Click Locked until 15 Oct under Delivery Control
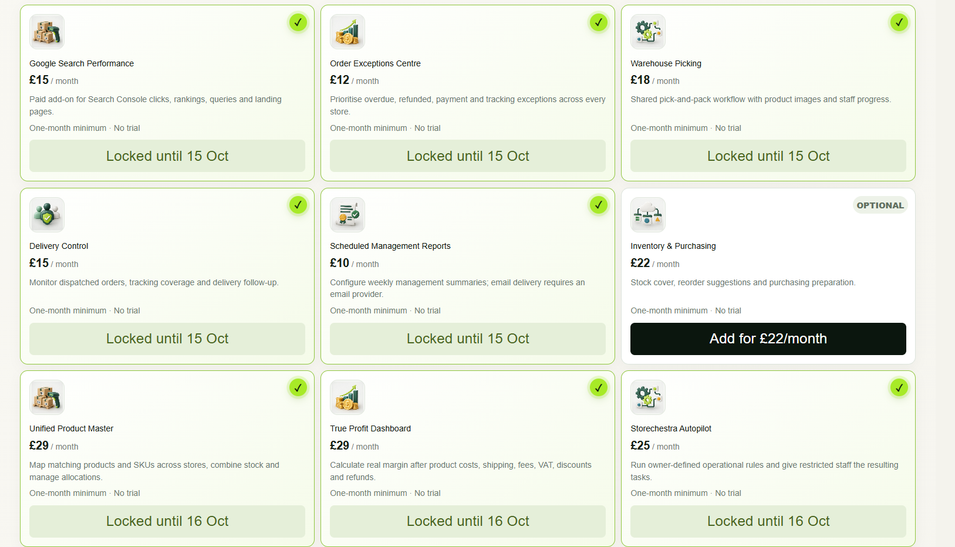This screenshot has width=955, height=547. [167, 339]
